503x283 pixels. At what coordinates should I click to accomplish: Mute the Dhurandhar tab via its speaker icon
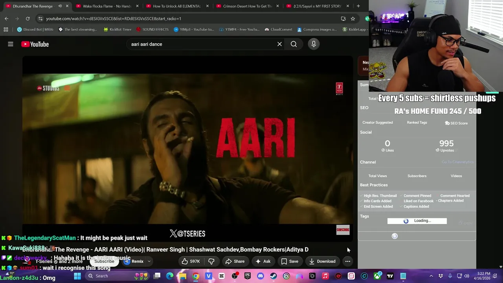tap(60, 6)
